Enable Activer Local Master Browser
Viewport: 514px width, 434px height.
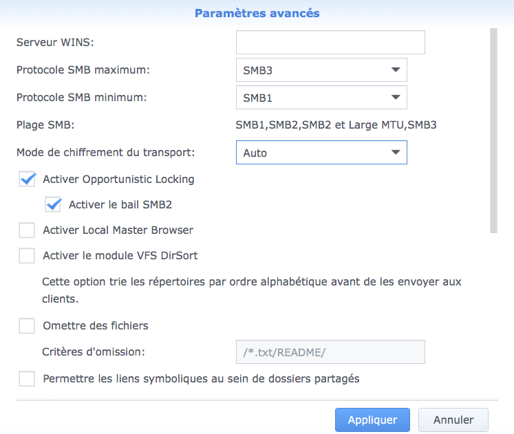pyautogui.click(x=27, y=230)
